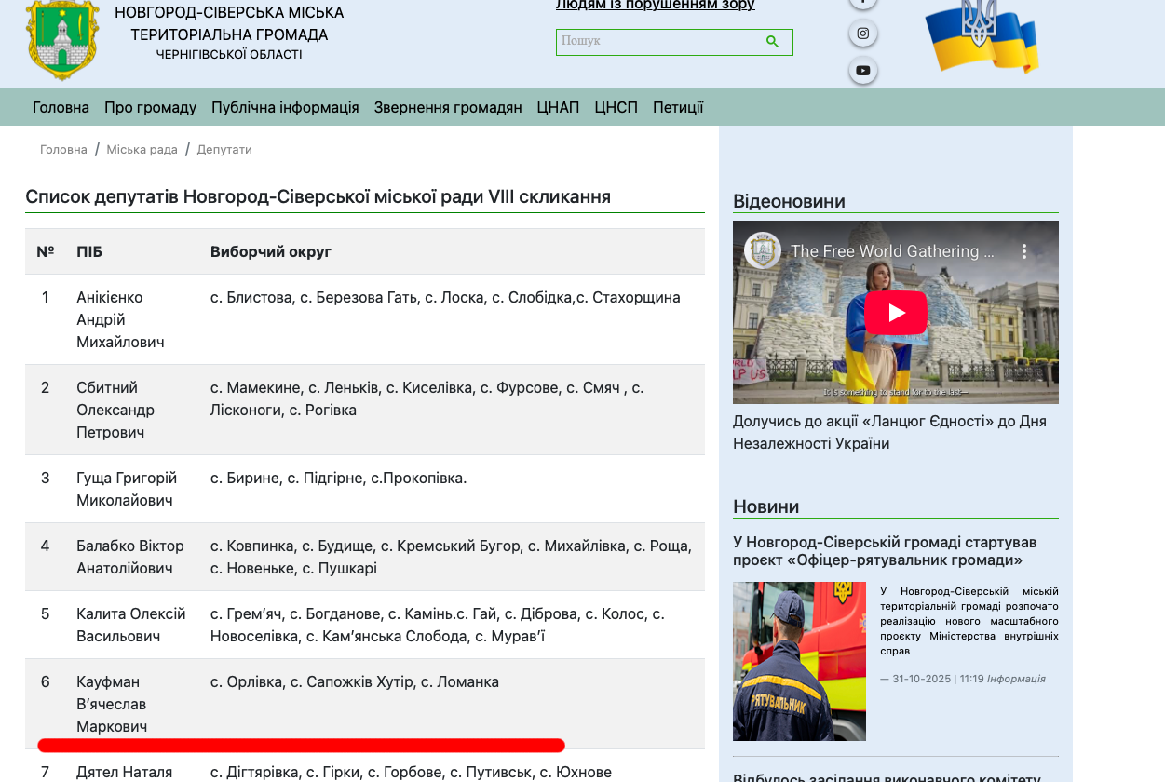Open the Офіцер-рятувальник громади news headline
The height and width of the screenshot is (782, 1165).
[884, 551]
